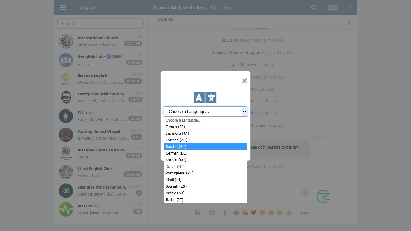The height and width of the screenshot is (231, 411).
Task: Click the Binance English avatar
Action: 66,79
